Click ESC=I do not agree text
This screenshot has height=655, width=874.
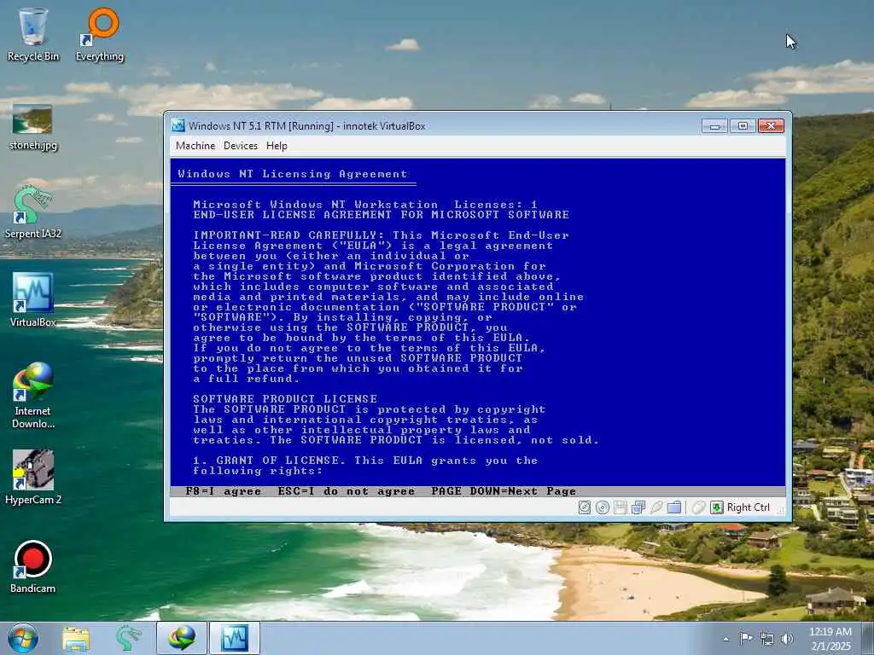click(347, 491)
